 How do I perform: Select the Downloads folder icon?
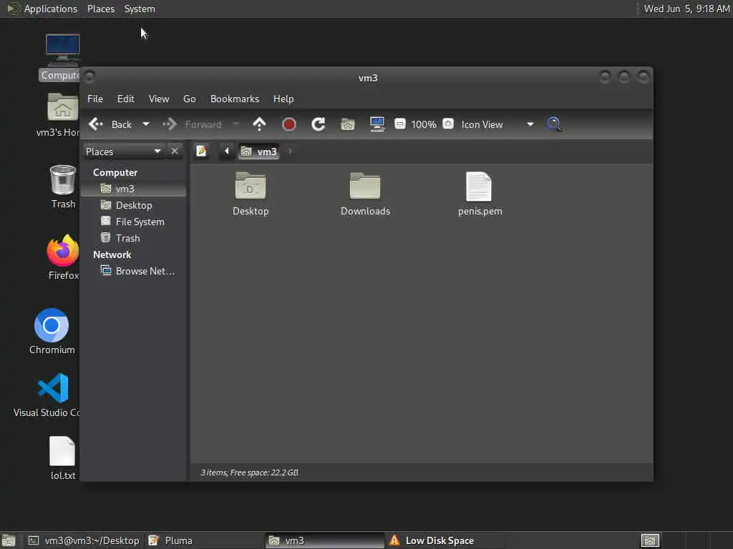pyautogui.click(x=365, y=194)
